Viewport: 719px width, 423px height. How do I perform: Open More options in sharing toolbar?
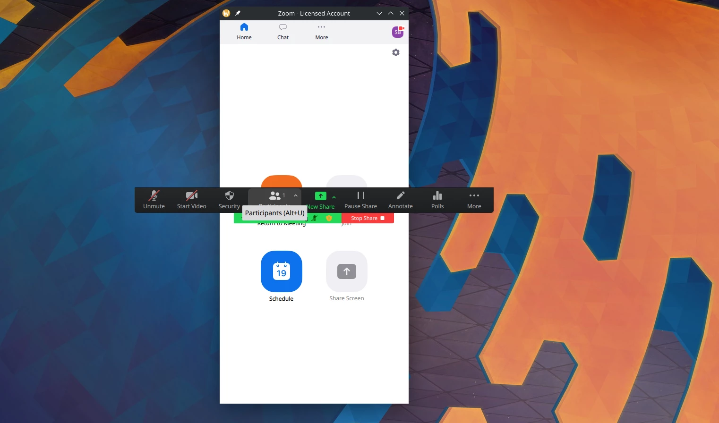pos(474,200)
